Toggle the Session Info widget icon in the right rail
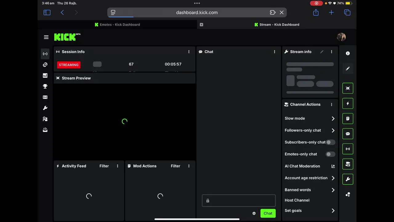 (x=348, y=149)
